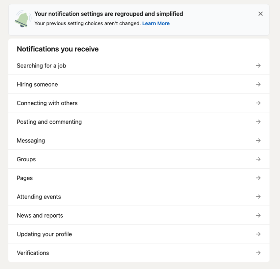Viewport: 280px width, 269px height.
Task: Click arrow icon beside Searching for a job
Action: click(x=258, y=66)
